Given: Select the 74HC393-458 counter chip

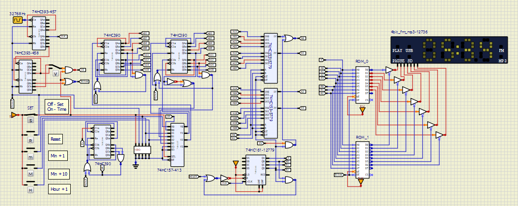Looking at the screenshot, I should click(x=25, y=76).
